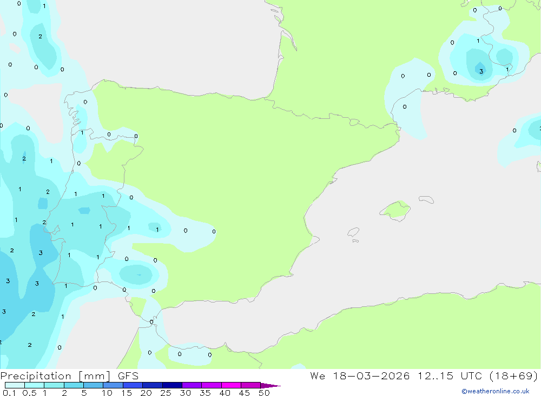The image size is (541, 396).
Task: Select the 45–50 mm legend swatch
Action: point(251,385)
